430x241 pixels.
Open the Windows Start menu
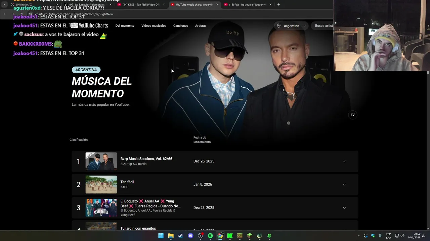pos(161,236)
